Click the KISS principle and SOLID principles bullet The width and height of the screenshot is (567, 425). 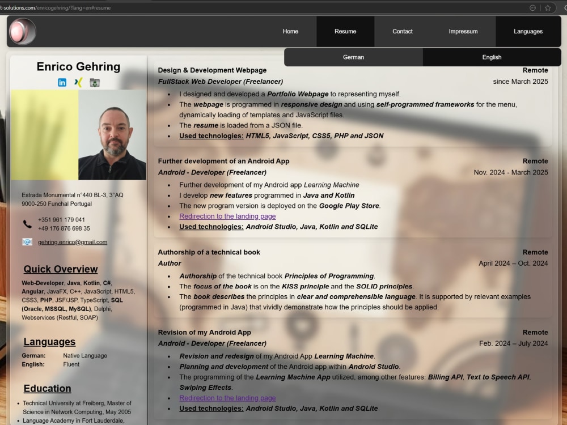pos(296,286)
